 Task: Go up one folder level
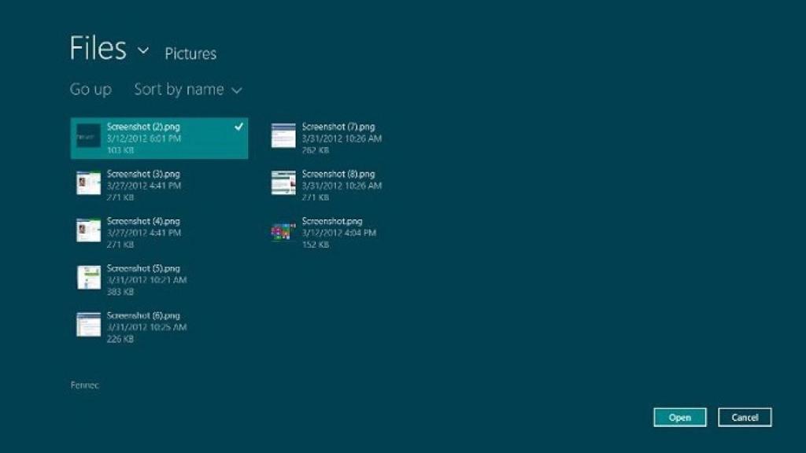click(x=91, y=90)
